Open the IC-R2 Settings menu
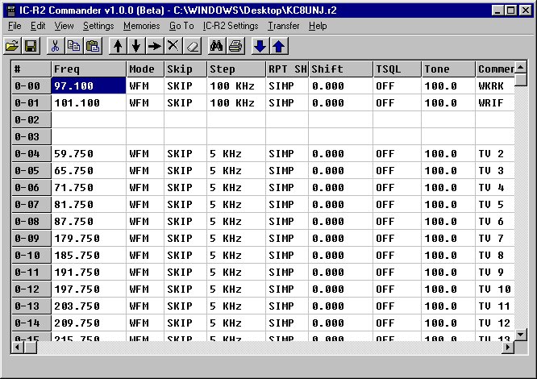537x379 pixels. click(x=231, y=26)
